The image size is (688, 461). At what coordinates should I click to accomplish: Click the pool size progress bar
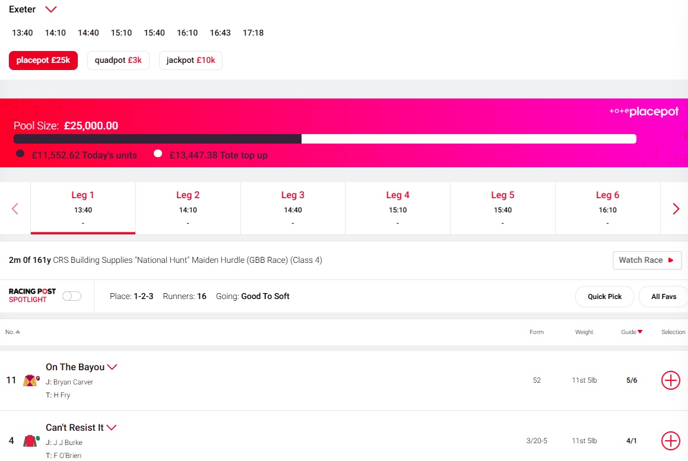click(x=325, y=139)
